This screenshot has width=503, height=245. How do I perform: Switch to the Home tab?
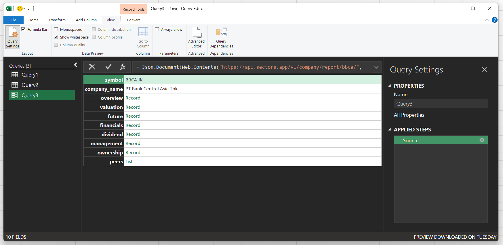coord(33,20)
